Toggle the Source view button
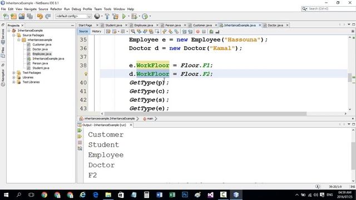The width and height of the screenshot is (356, 200). click(83, 31)
